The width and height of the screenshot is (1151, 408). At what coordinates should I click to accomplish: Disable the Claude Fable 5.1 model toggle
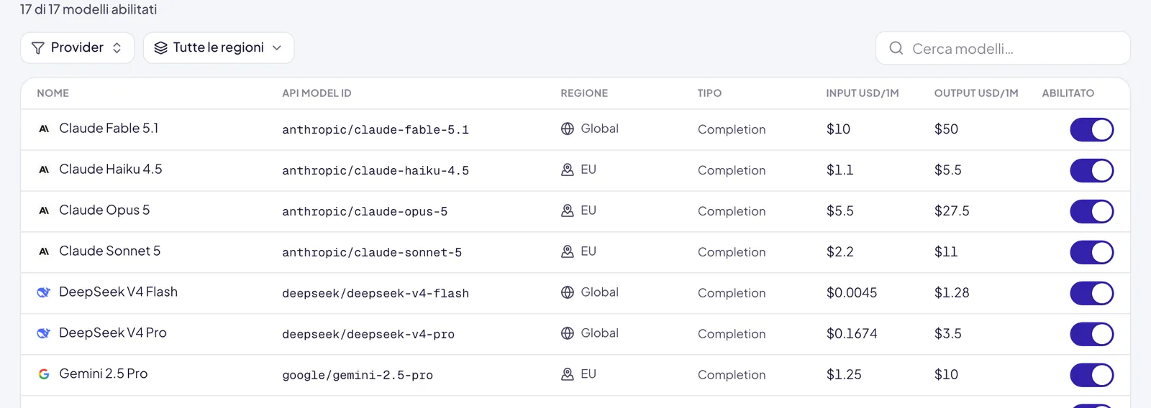pos(1092,130)
